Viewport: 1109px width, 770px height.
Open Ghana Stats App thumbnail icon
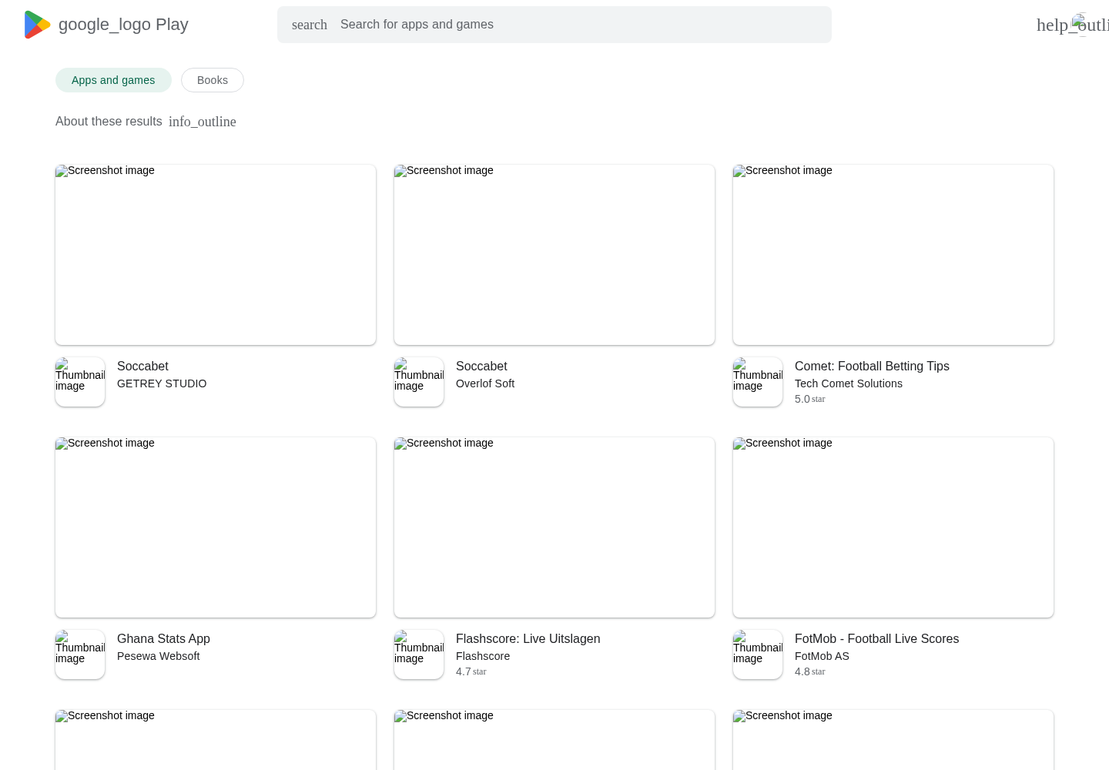[80, 654]
